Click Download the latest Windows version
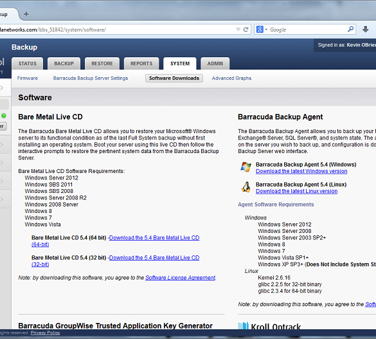This screenshot has height=339, width=376. click(x=301, y=171)
